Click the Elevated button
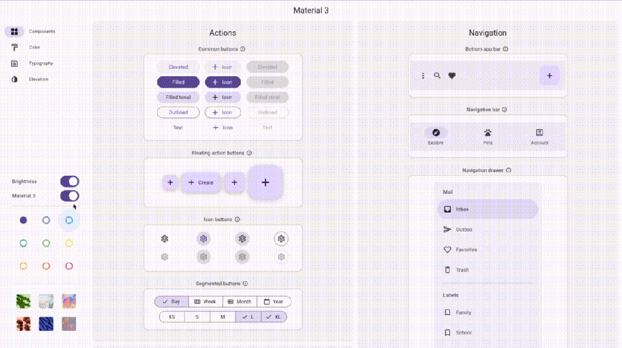The height and width of the screenshot is (348, 622). pyautogui.click(x=178, y=67)
